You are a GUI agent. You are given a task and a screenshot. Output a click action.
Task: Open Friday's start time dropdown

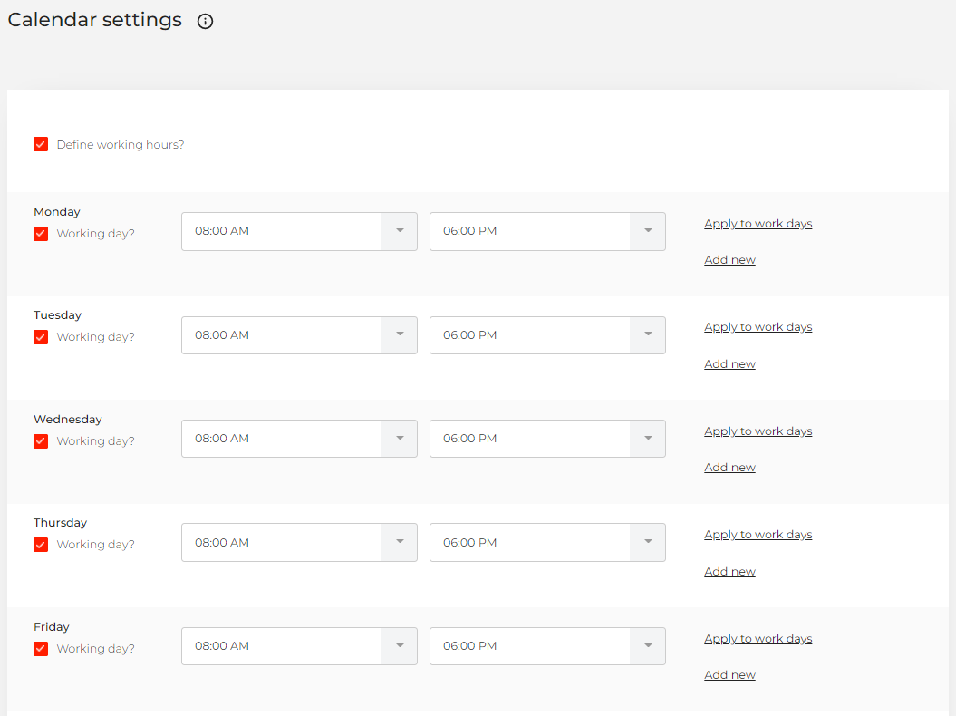pyautogui.click(x=399, y=645)
